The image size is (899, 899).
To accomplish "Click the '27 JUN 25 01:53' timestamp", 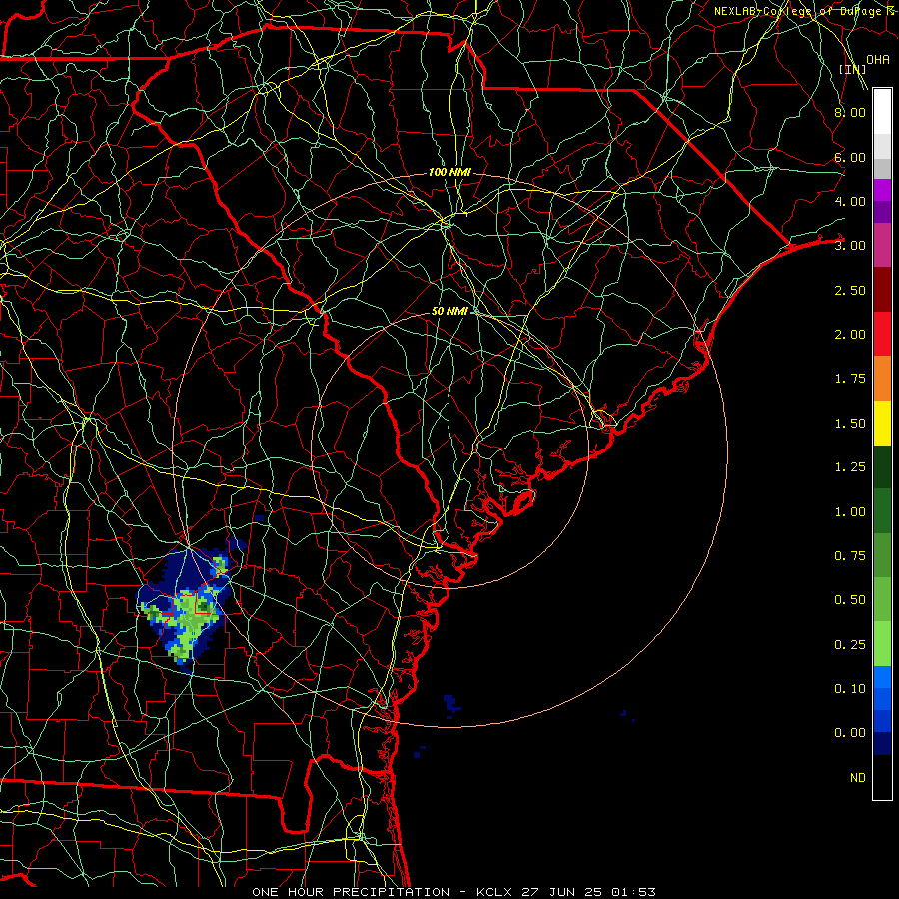I will (588, 892).
